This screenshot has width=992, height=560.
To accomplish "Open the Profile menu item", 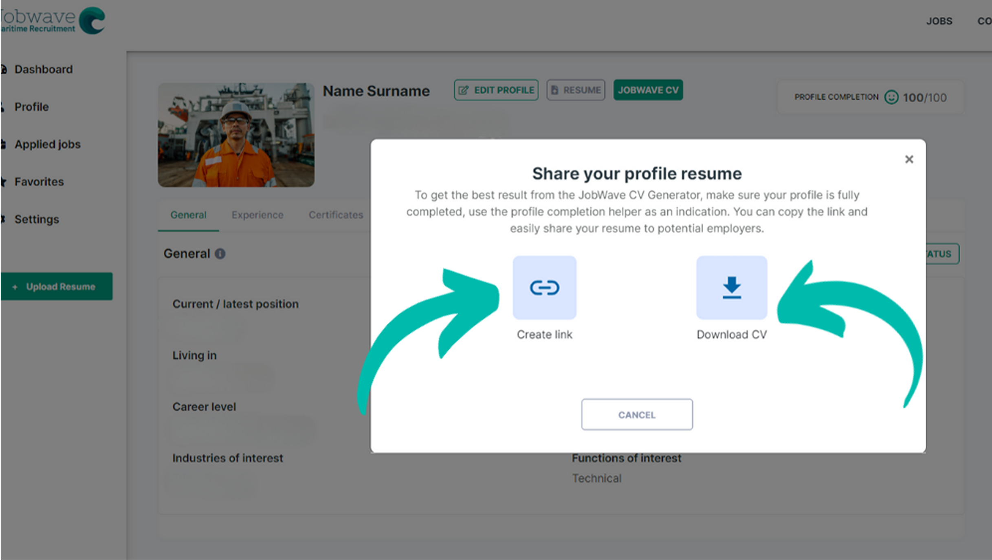I will [31, 107].
